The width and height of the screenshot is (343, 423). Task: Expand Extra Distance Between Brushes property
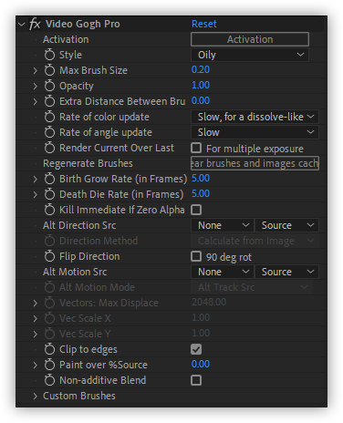[x=36, y=101]
